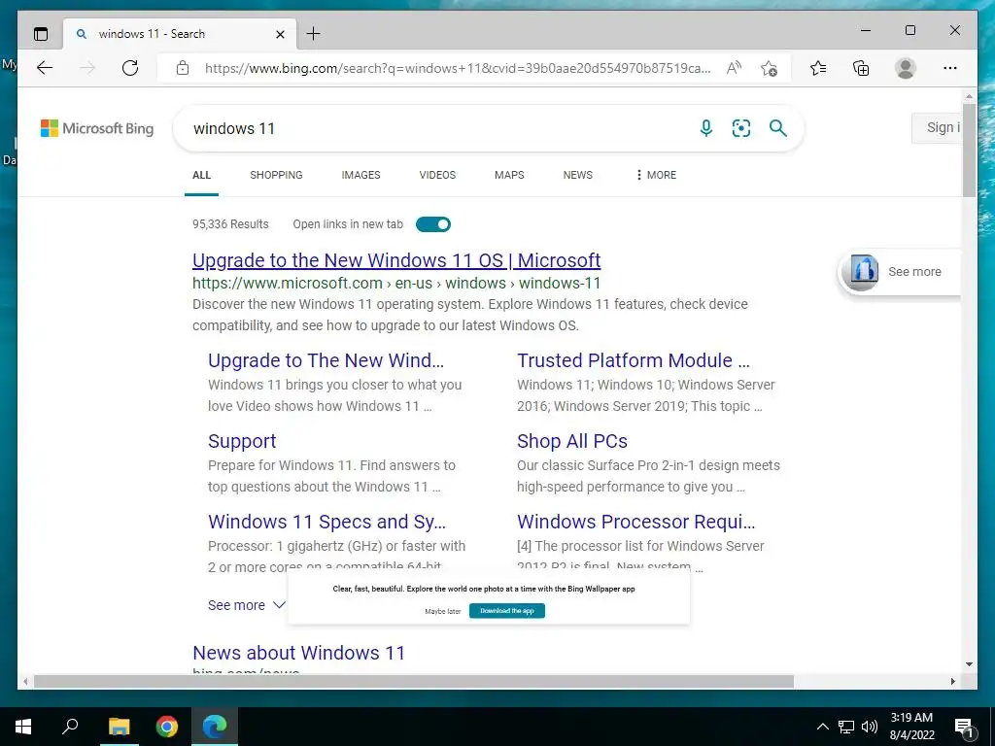Click the magnifier search button

click(x=778, y=128)
